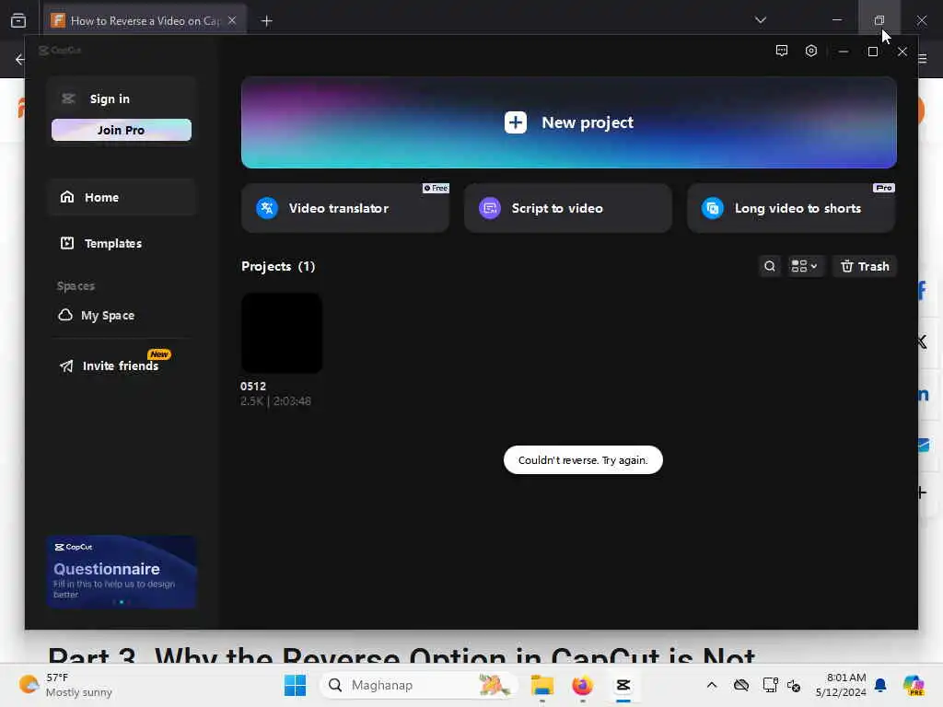Open the 0512 project thumbnail
Image resolution: width=943 pixels, height=707 pixels.
[x=282, y=333]
